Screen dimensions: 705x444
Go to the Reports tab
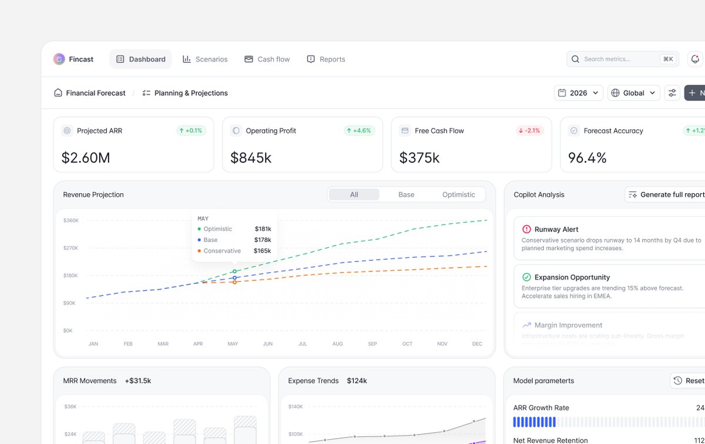point(326,59)
